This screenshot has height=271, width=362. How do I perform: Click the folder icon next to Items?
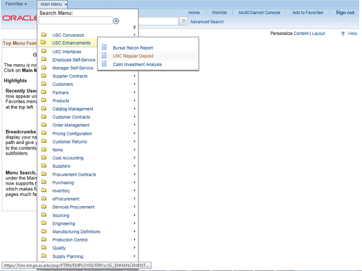pos(44,149)
